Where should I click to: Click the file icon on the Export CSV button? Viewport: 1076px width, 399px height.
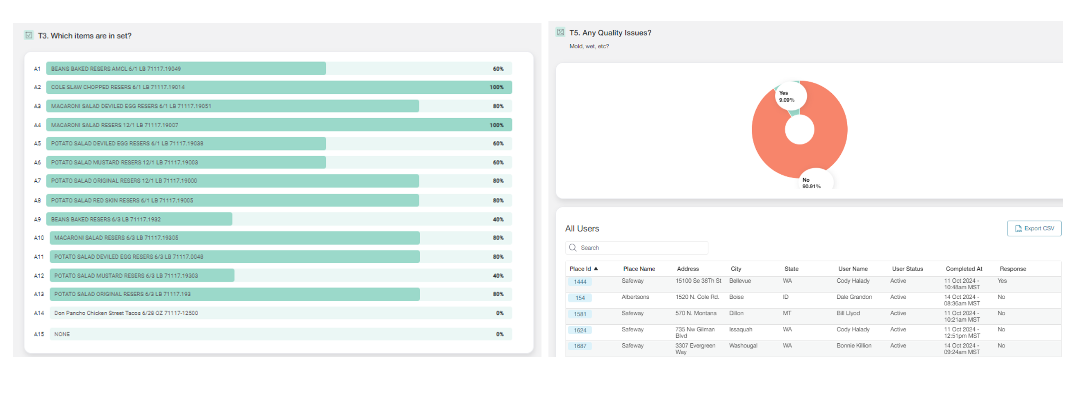pos(1018,228)
